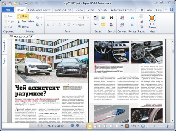Click the Fit Height icon in status bar
The image size is (176, 131).
[111, 126]
